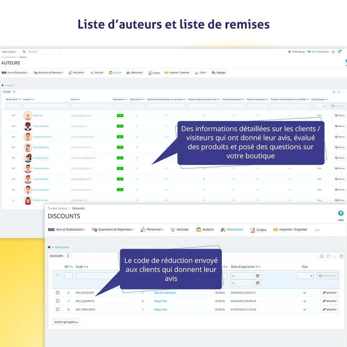Screen dimensions: 347x347
Task: Select the REV_QJBAR9YO row checkbox
Action: pyautogui.click(x=58, y=301)
